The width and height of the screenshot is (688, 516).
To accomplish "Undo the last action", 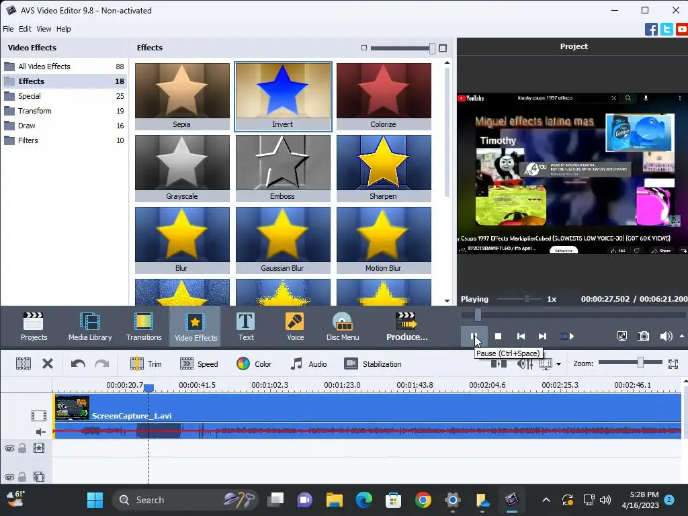I will pyautogui.click(x=78, y=363).
